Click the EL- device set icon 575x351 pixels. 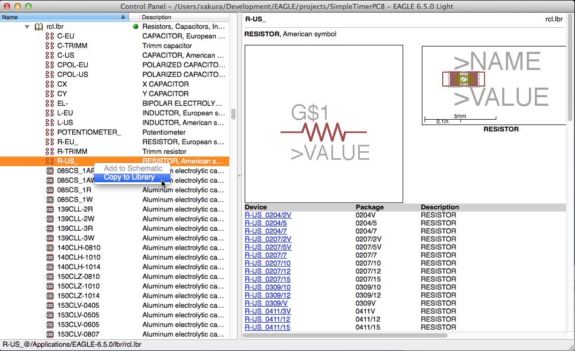[x=50, y=103]
